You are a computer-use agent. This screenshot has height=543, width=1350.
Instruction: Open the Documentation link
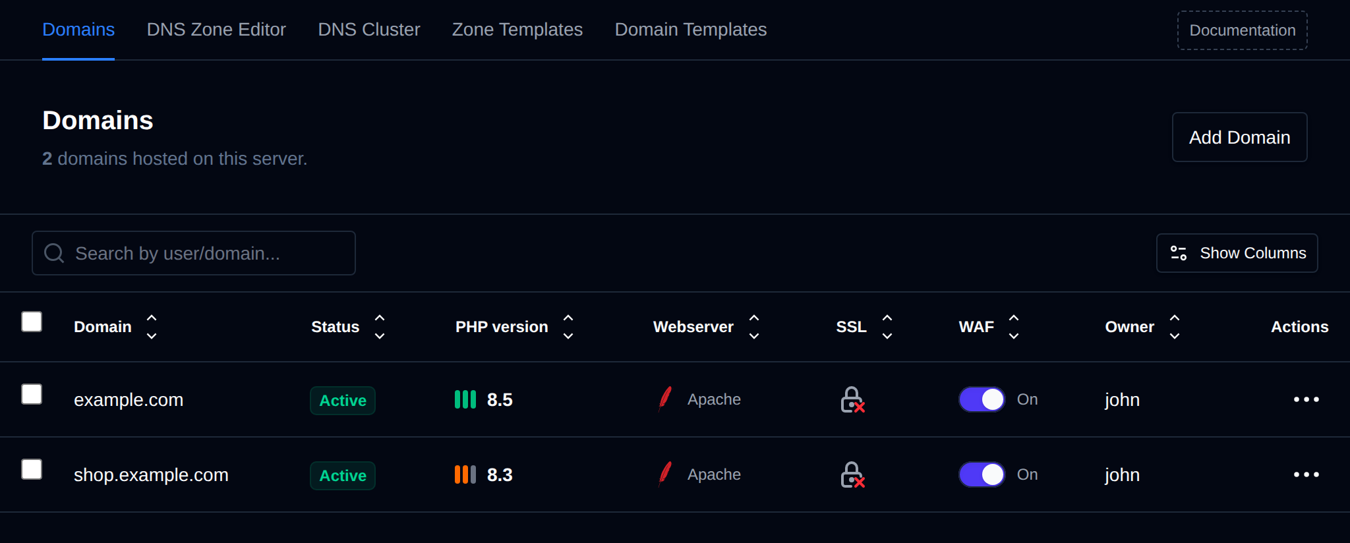pos(1243,30)
